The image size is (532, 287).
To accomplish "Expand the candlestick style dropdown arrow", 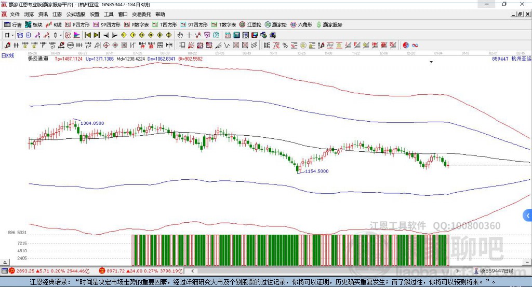I will tap(60, 35).
